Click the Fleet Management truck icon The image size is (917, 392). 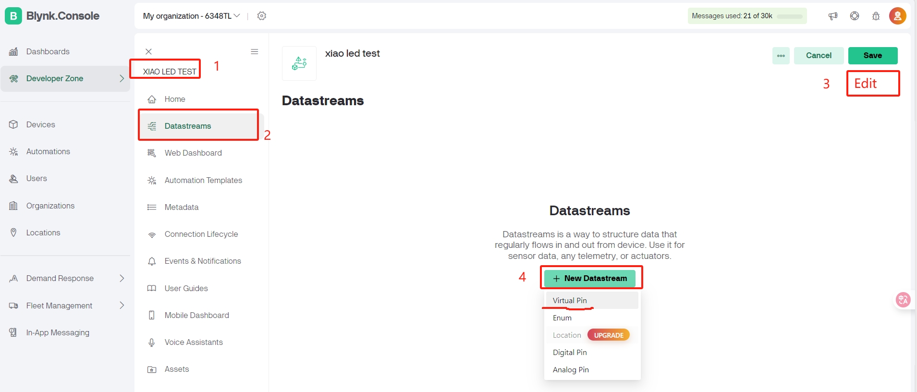[13, 306]
